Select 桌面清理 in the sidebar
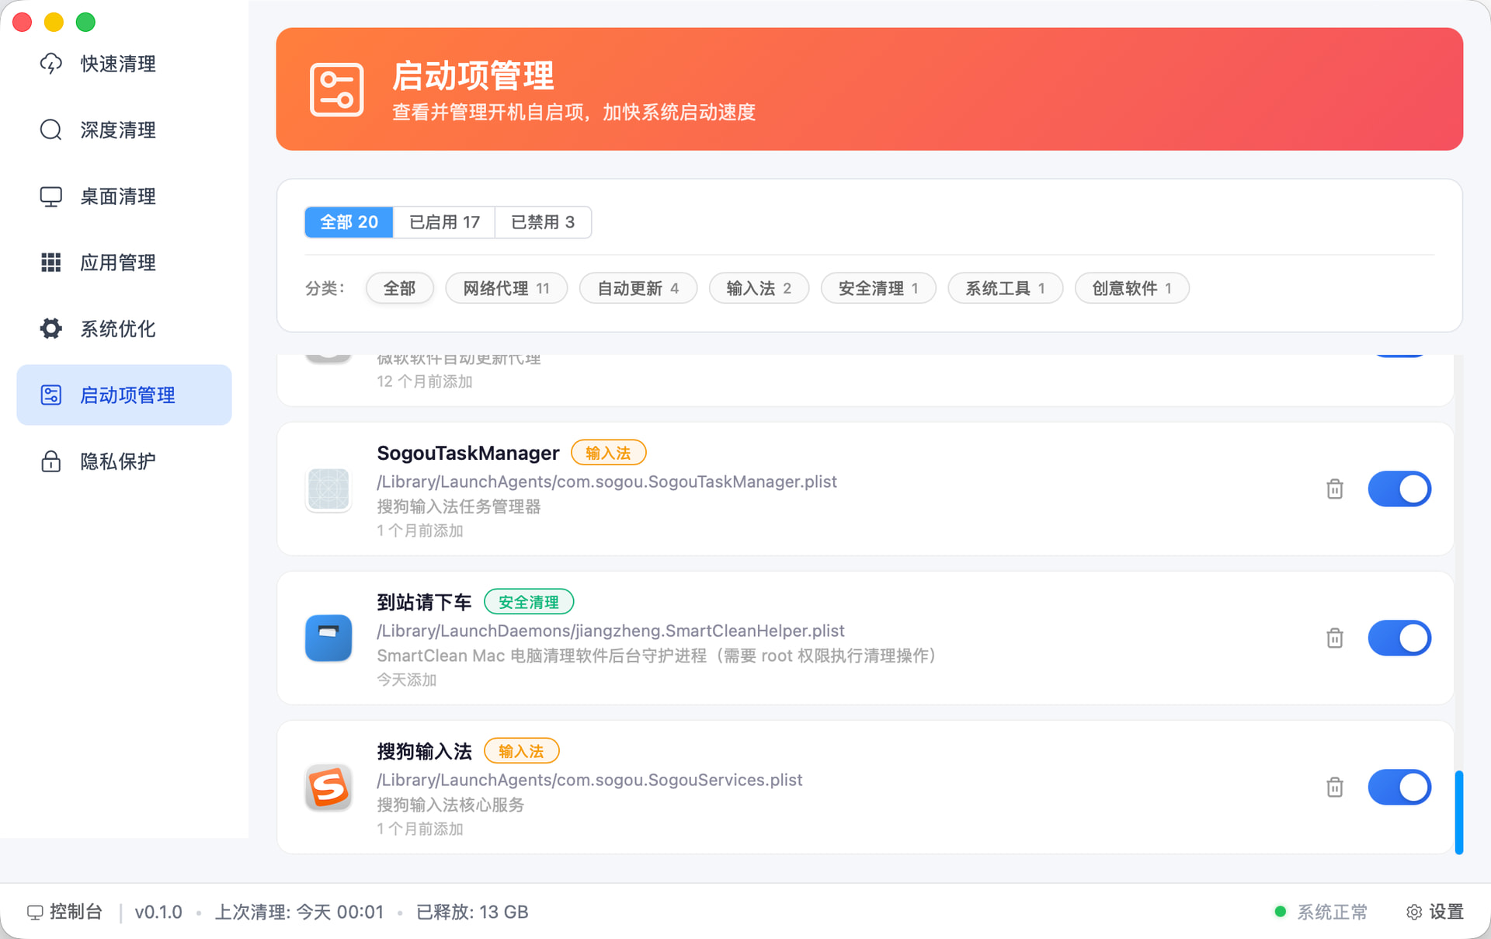Viewport: 1491px width, 939px height. click(x=116, y=196)
